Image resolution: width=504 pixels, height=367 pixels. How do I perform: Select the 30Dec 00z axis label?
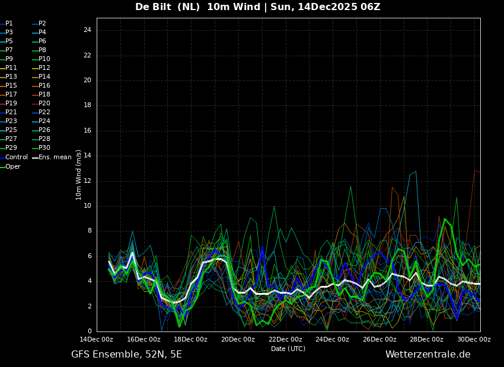point(474,340)
